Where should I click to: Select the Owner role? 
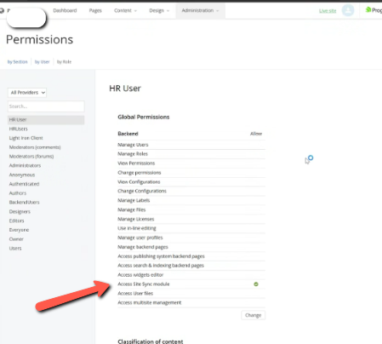click(x=16, y=239)
